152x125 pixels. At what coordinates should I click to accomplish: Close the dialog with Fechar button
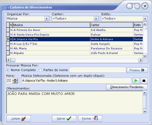90,119
